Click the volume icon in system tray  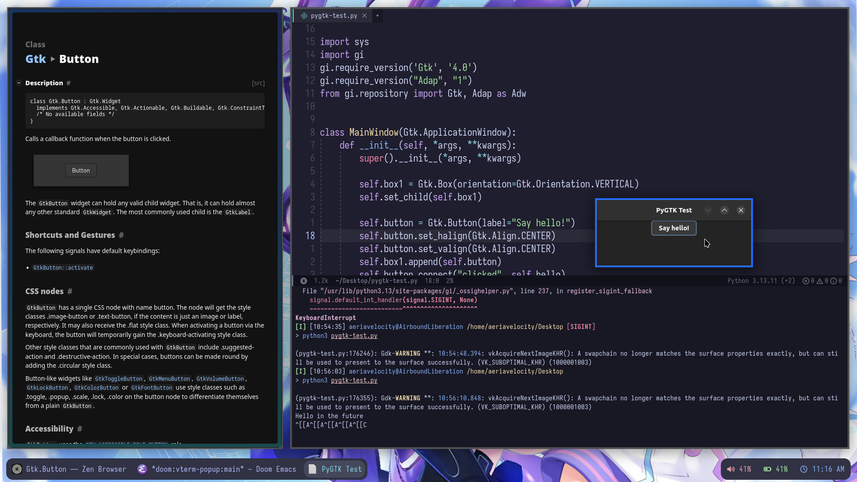point(731,469)
